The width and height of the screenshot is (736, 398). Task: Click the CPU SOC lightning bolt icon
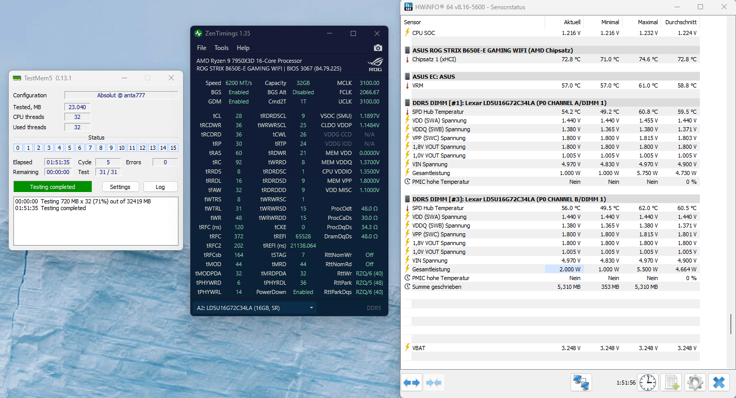tap(407, 33)
